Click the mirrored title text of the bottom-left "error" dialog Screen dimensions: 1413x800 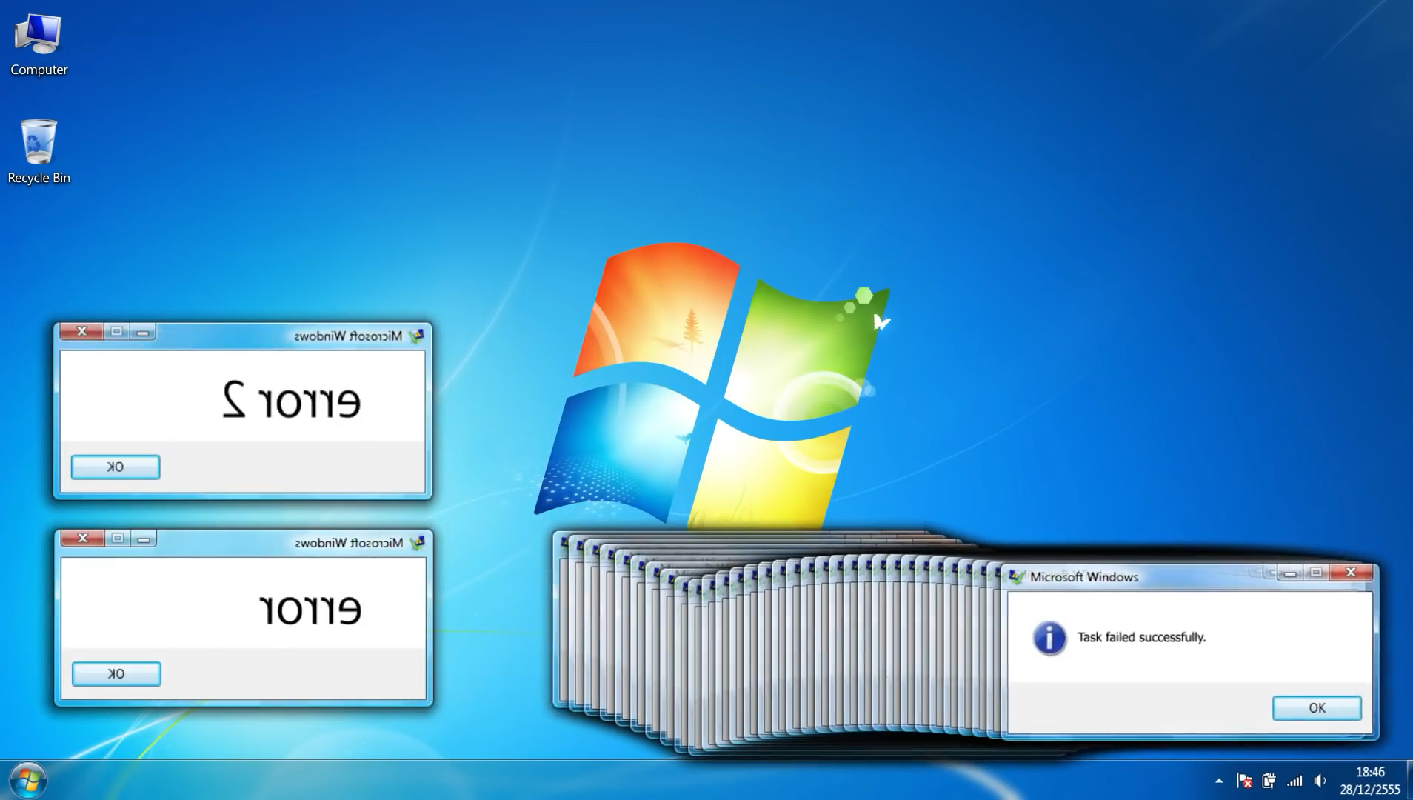click(x=349, y=543)
